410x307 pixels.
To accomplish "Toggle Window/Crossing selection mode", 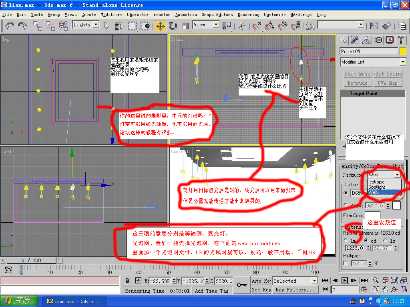I will coord(145,26).
